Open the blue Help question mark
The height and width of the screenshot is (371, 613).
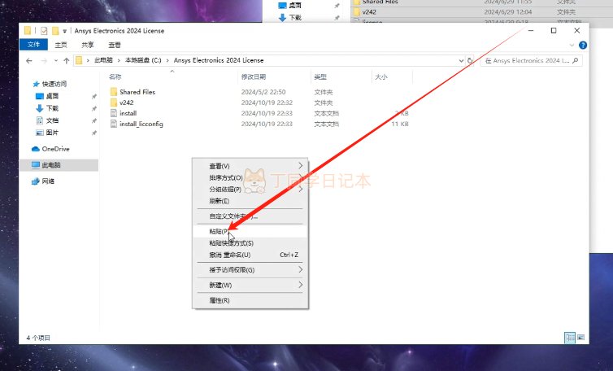point(583,45)
